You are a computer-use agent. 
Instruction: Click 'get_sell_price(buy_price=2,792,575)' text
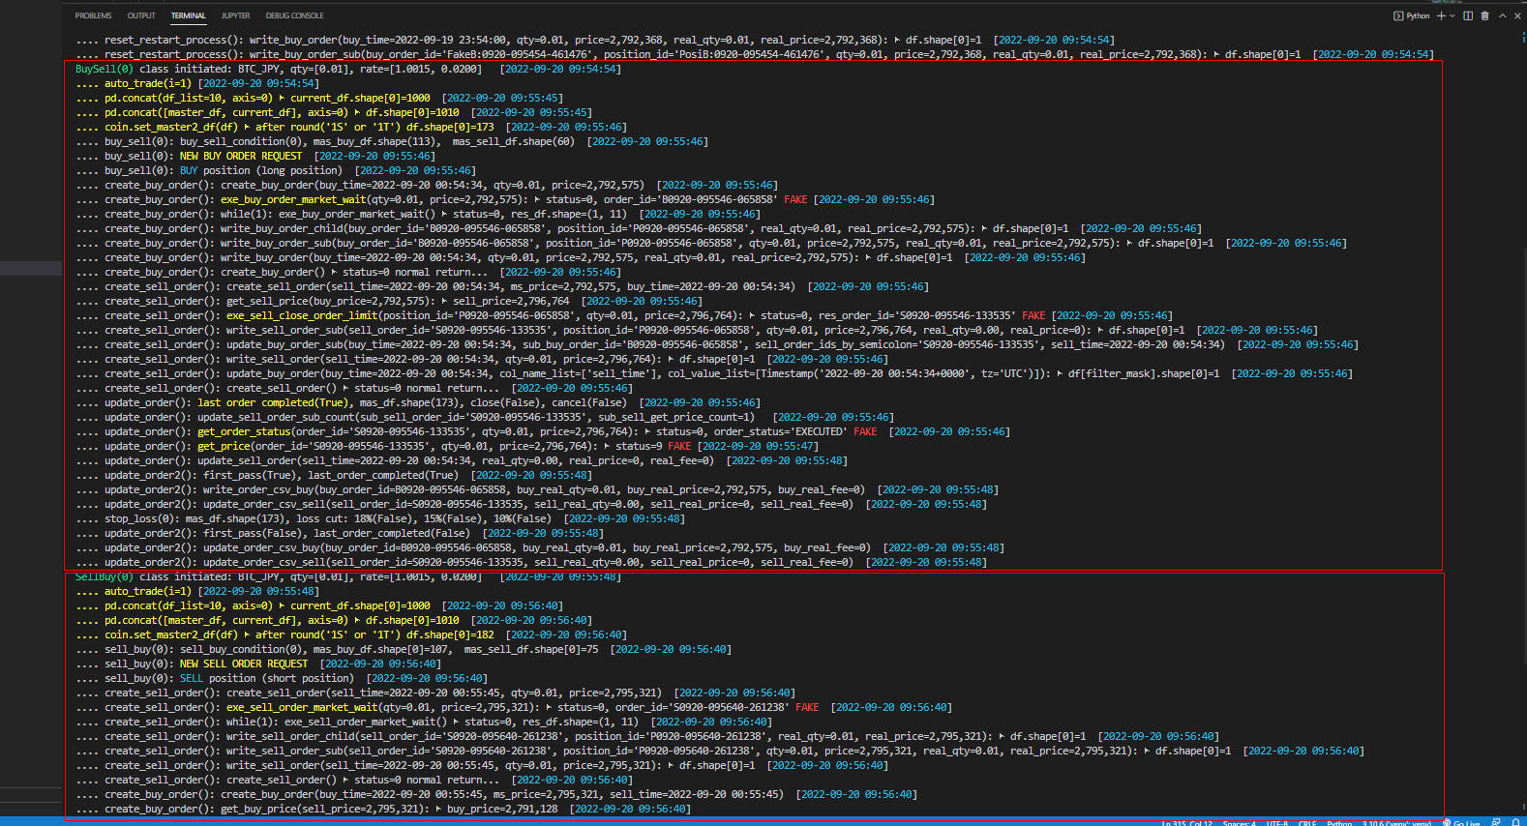coord(331,301)
